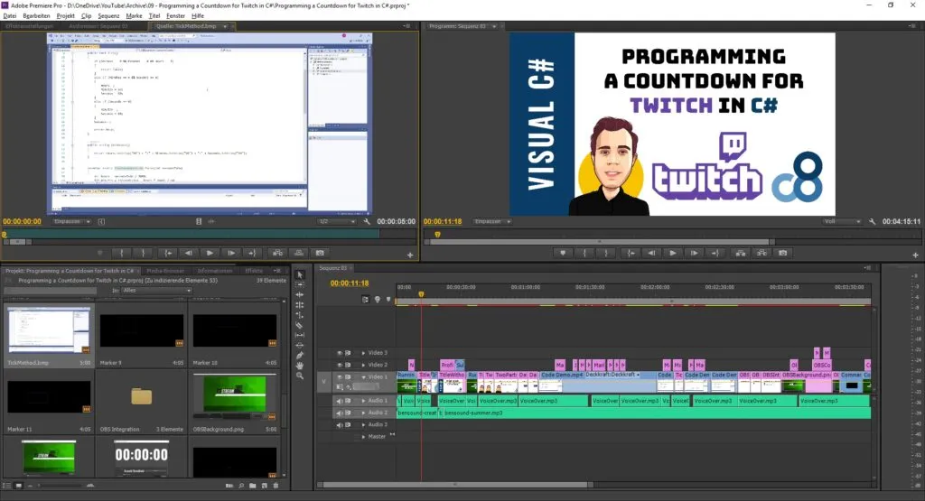Click Drag Audio Only waveform icon
The height and width of the screenshot is (501, 925).
(210, 222)
